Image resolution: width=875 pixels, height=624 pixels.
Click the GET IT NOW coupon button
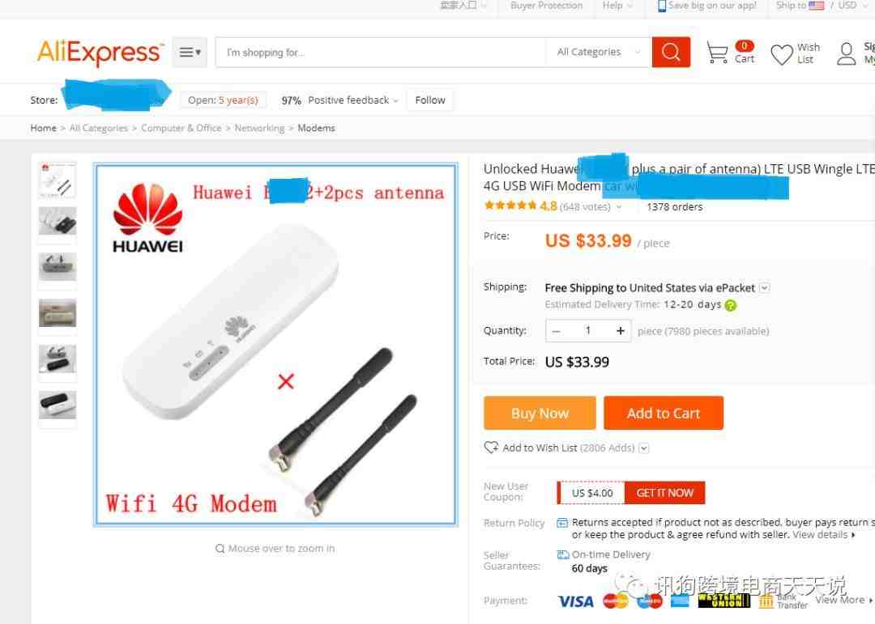point(664,493)
